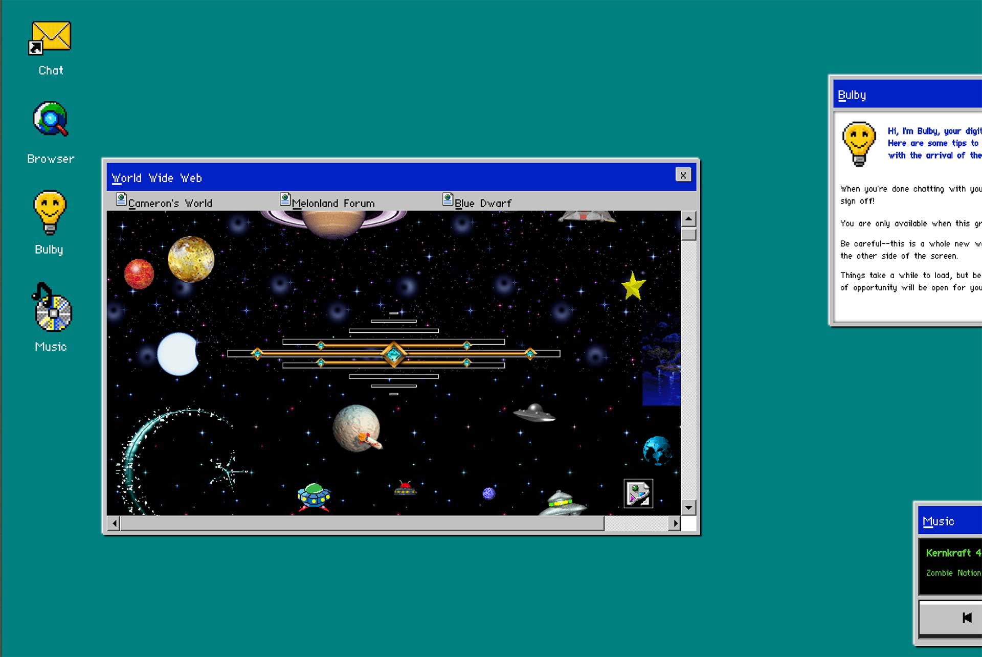Click the scroll right arrow in browser
The height and width of the screenshot is (657, 982).
point(675,523)
